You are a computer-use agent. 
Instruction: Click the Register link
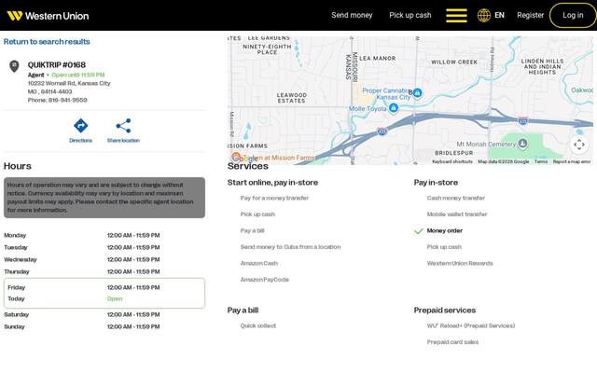[x=531, y=15]
